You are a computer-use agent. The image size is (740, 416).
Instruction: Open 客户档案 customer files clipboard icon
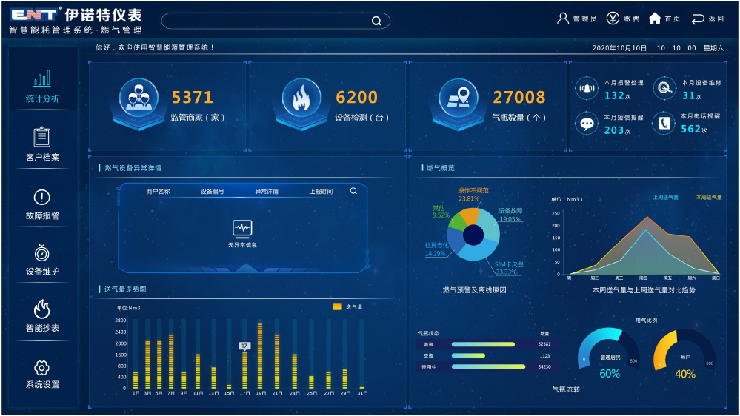tap(42, 138)
